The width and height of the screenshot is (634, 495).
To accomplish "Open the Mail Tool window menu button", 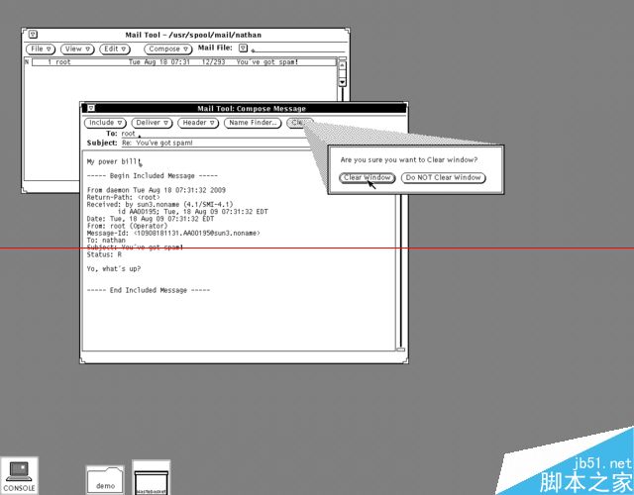I will (33, 35).
